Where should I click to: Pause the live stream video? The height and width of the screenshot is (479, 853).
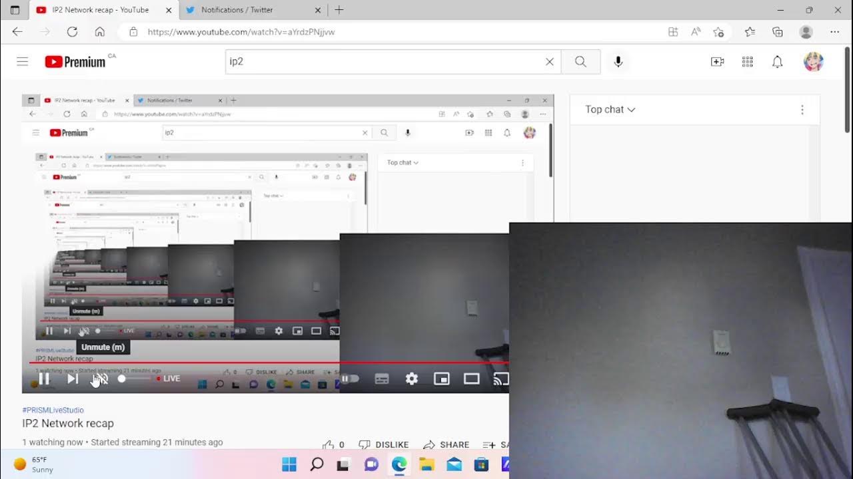click(44, 379)
